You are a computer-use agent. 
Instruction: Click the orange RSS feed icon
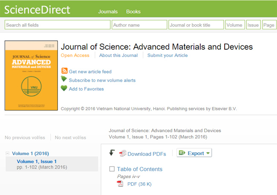(64, 71)
